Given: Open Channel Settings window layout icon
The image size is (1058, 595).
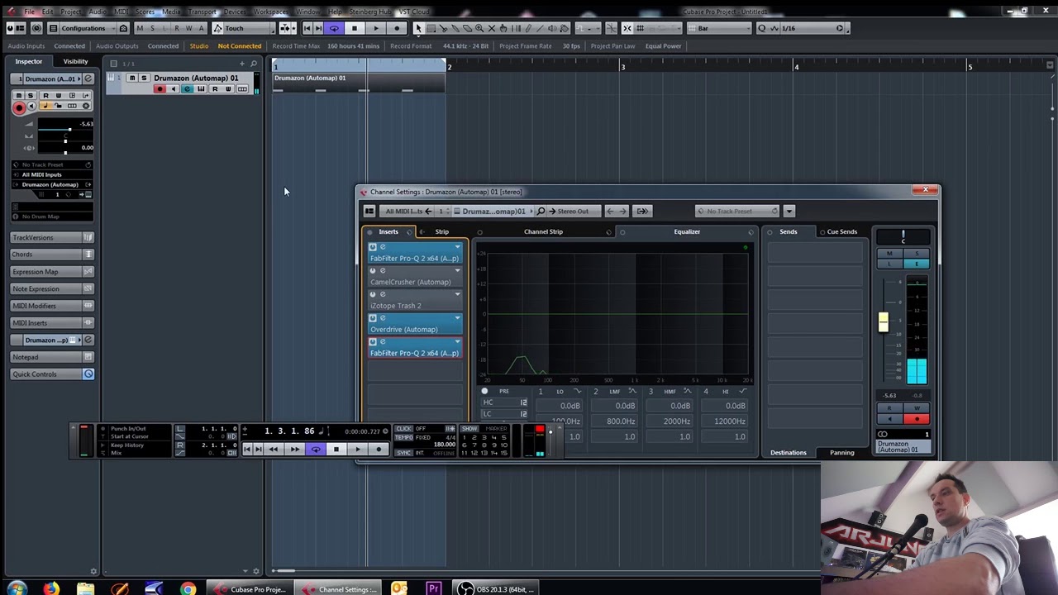Looking at the screenshot, I should (x=369, y=211).
